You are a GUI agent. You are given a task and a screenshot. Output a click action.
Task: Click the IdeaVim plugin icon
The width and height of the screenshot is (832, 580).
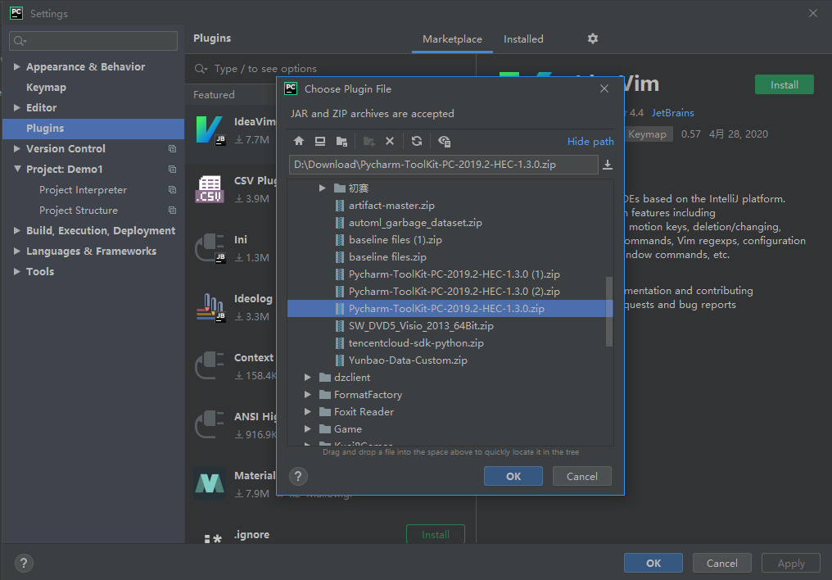coord(210,130)
